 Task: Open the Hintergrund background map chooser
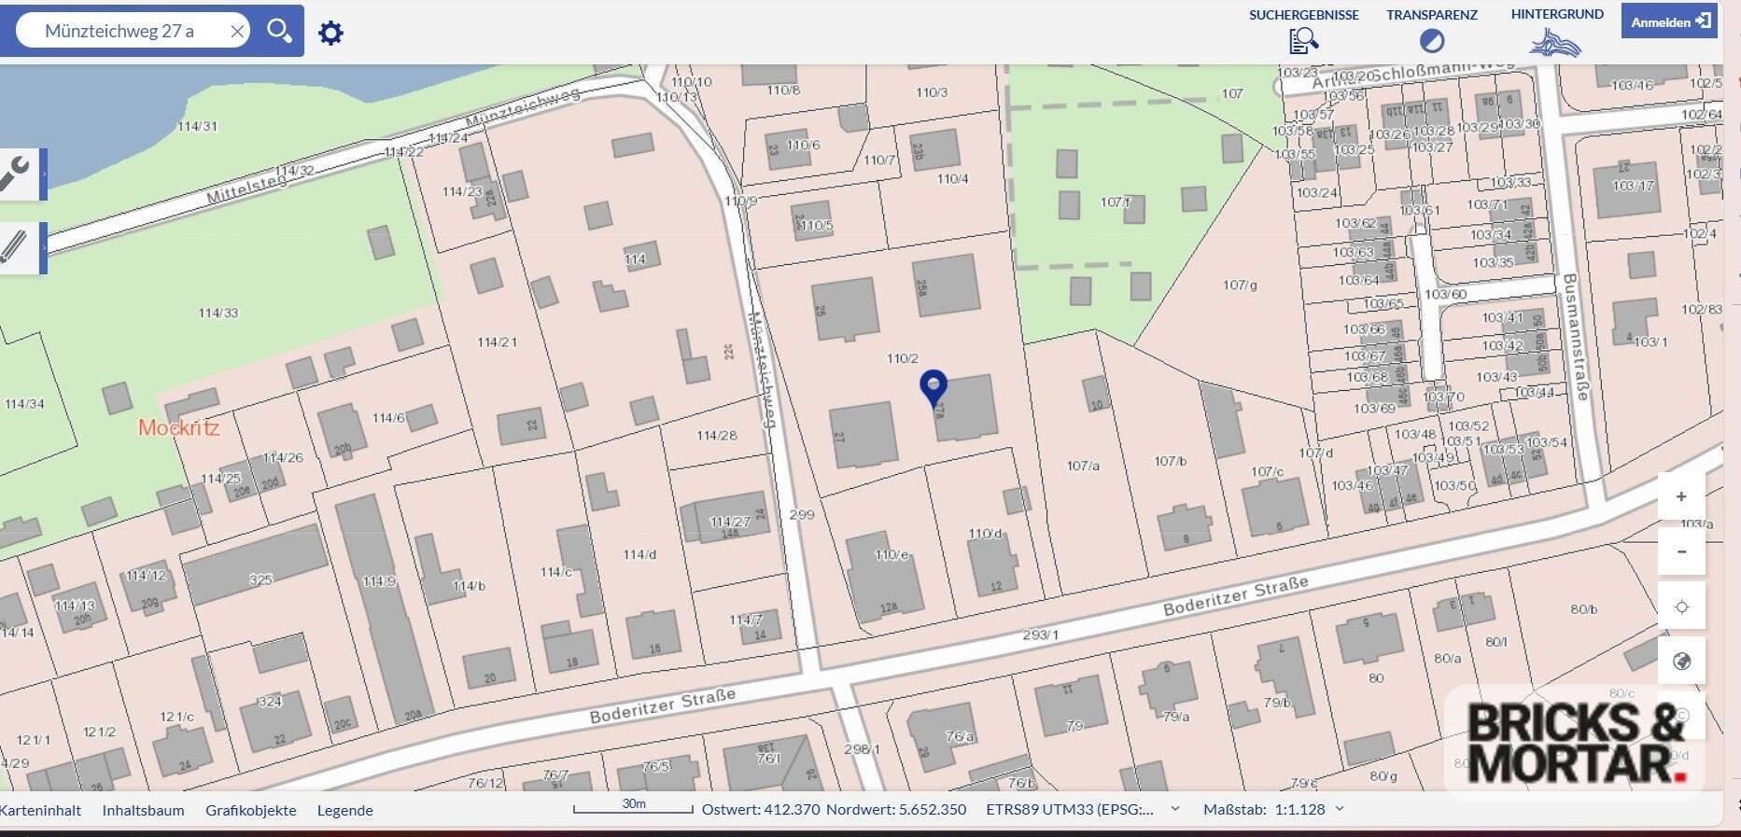tap(1556, 31)
